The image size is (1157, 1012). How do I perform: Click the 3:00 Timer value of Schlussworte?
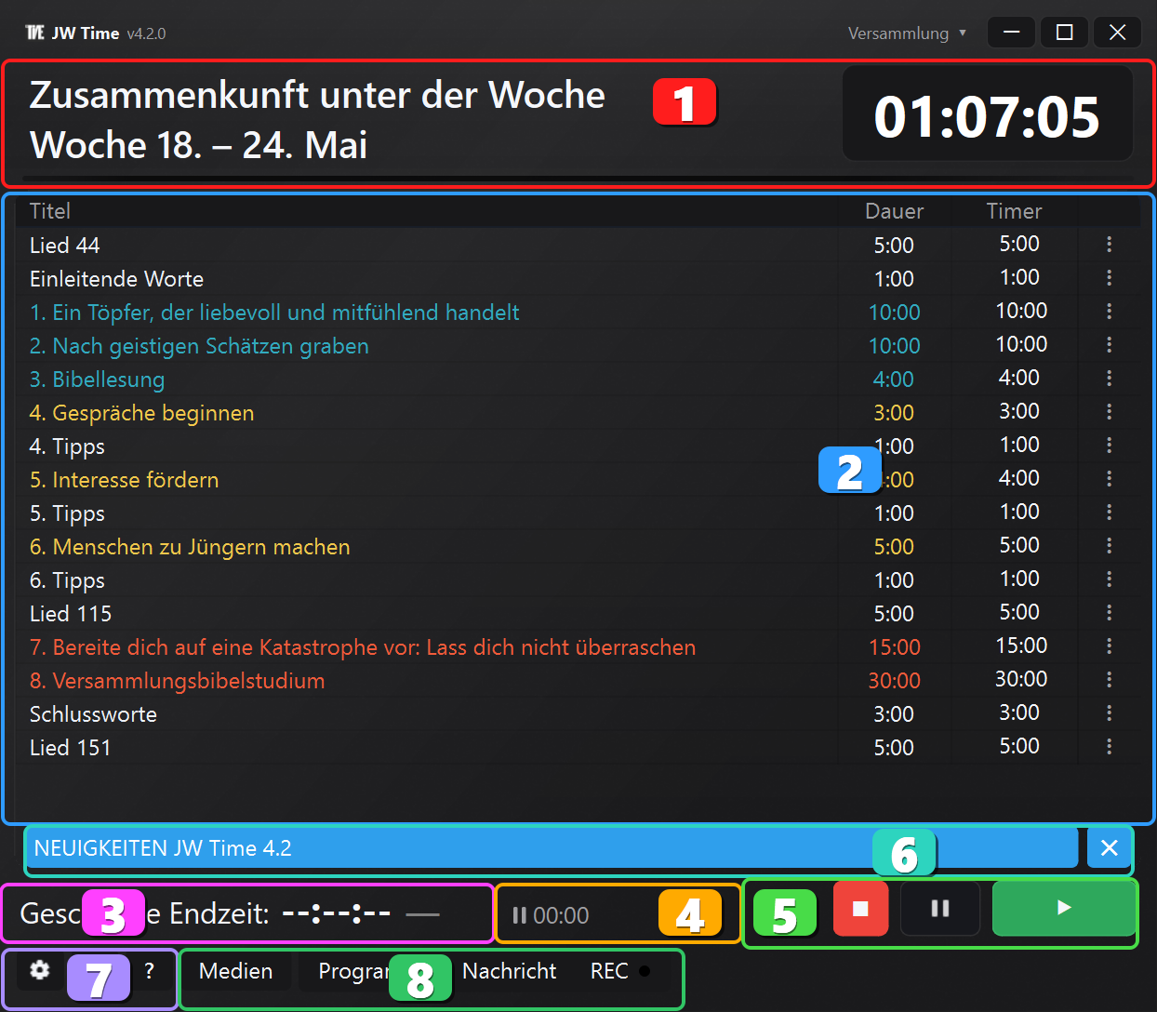(x=1019, y=712)
